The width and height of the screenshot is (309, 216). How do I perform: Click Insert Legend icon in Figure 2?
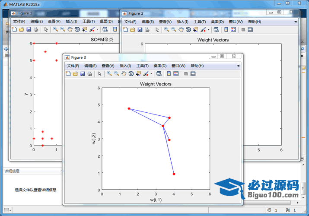233,30
